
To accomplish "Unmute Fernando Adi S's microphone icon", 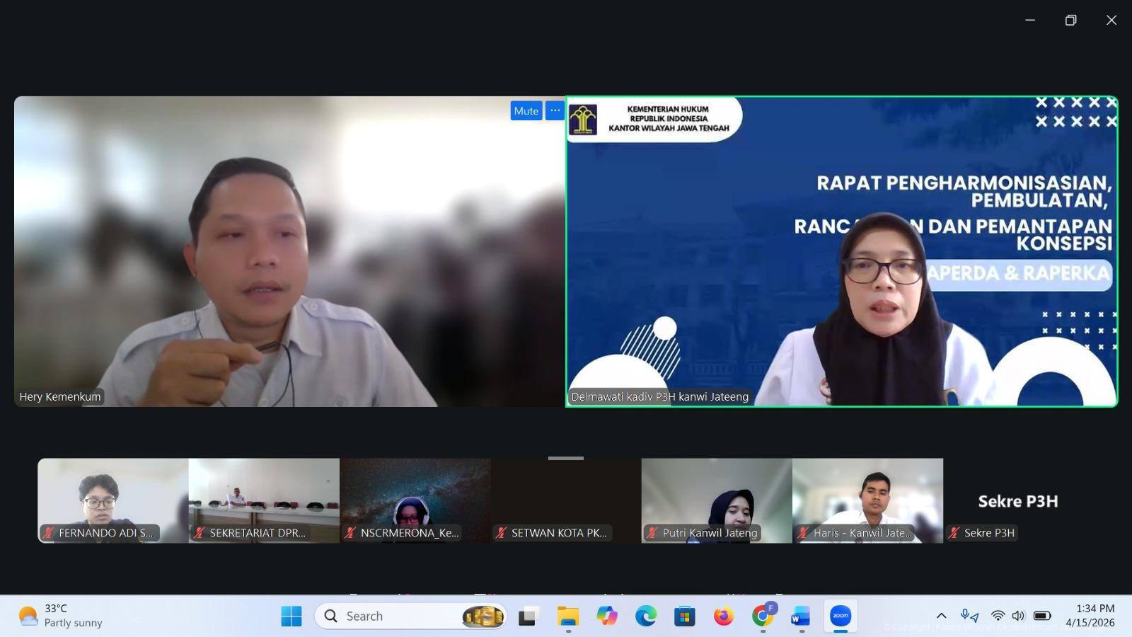I will click(48, 533).
